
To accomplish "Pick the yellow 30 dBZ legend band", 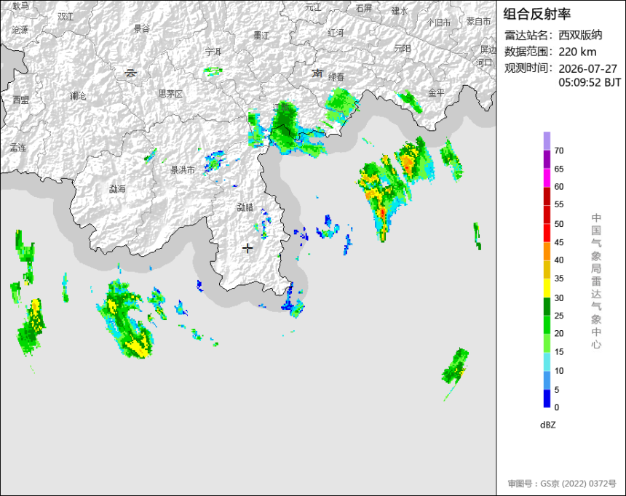I will (547, 288).
